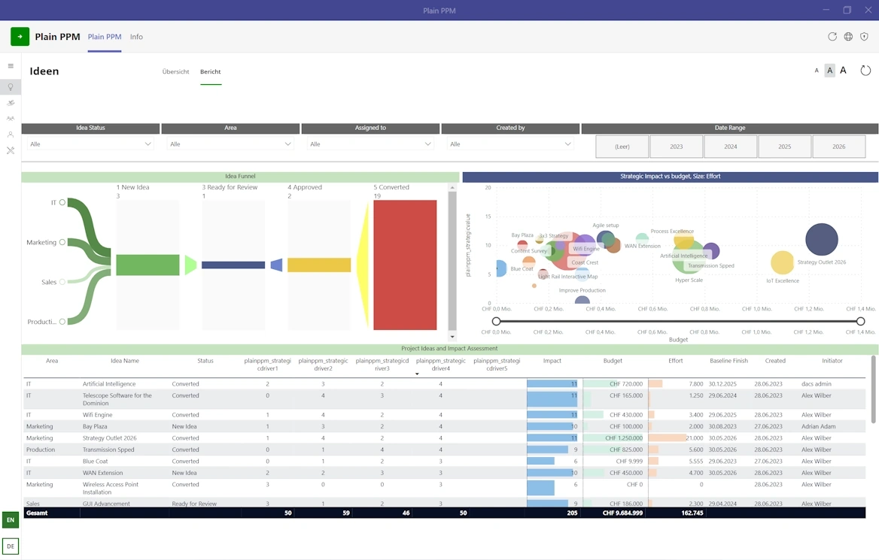The image size is (879, 560).
Task: Select the 2024 date range button
Action: click(730, 147)
